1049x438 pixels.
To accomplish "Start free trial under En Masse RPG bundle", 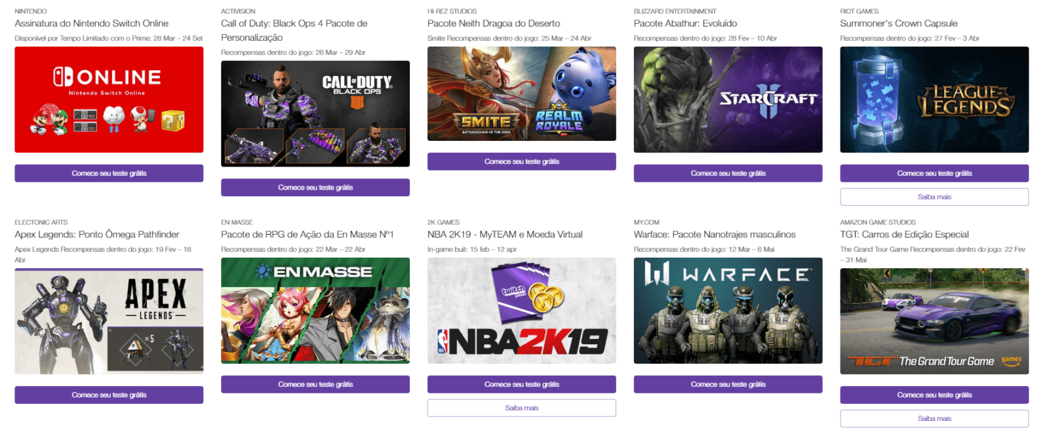I will pos(315,384).
